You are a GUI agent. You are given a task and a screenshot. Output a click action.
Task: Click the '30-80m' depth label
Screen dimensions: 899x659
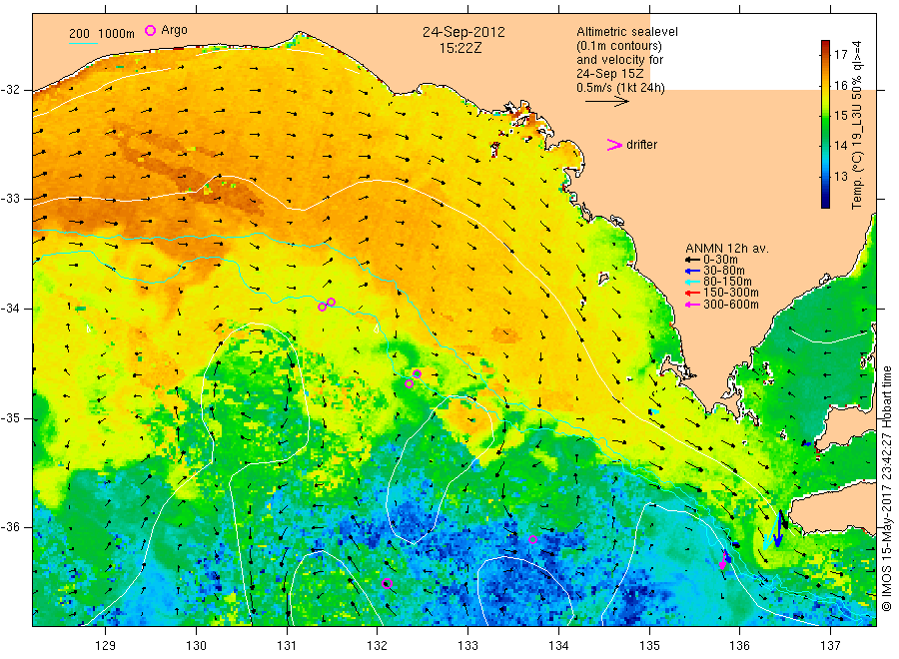coord(723,271)
